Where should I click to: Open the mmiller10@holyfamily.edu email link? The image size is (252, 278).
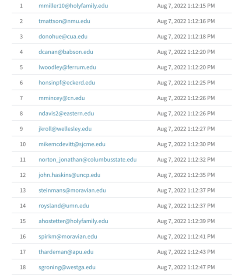[73, 6]
